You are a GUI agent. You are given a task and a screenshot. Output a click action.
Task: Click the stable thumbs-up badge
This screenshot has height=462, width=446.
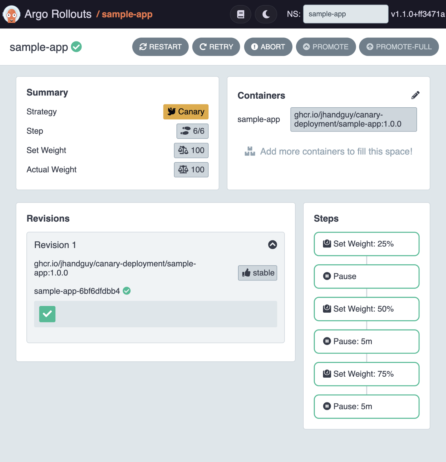(x=257, y=273)
